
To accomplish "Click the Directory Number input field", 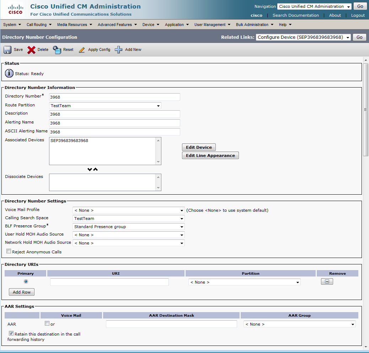I will click(114, 97).
